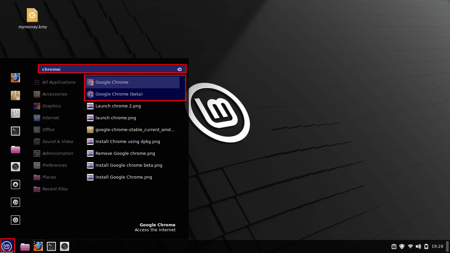The height and width of the screenshot is (253, 450).
Task: Open the Software Manager package icon in the sidebar
Action: 15,96
